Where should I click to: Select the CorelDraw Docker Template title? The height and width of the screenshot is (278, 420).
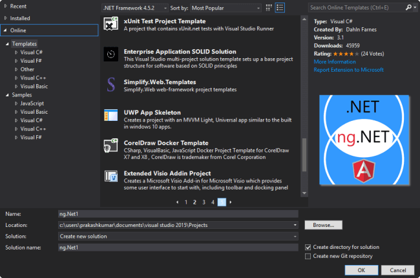coord(166,143)
